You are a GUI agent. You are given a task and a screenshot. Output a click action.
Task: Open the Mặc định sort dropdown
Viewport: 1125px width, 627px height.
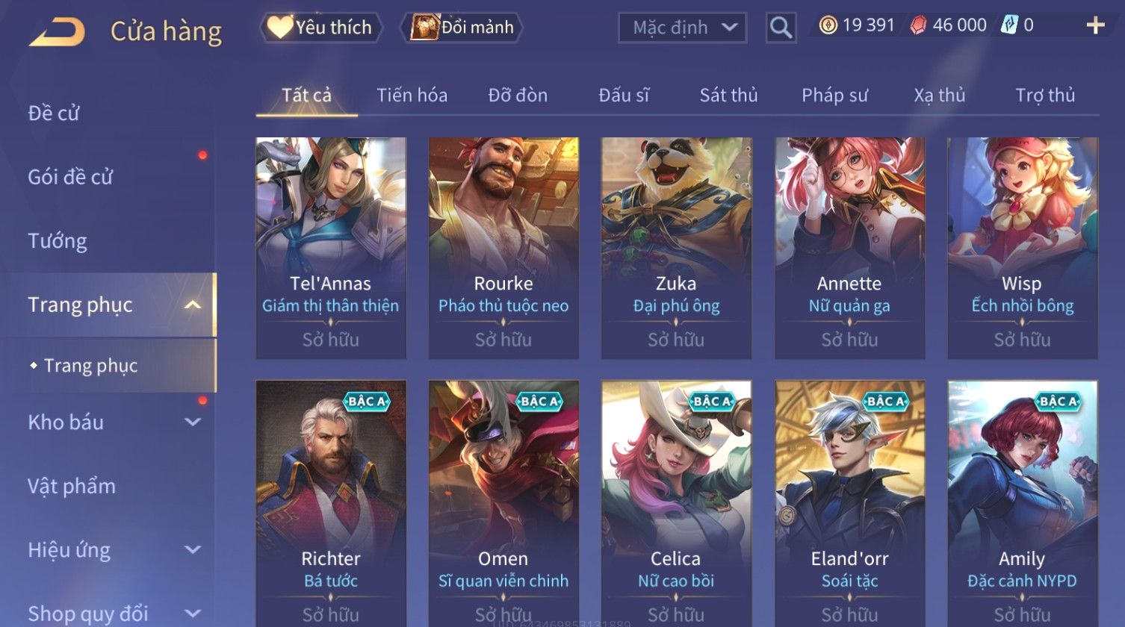682,28
